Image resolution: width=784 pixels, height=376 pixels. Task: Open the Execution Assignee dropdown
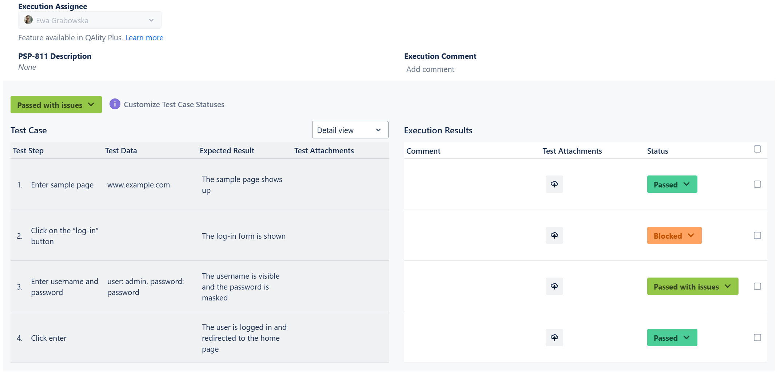[90, 20]
